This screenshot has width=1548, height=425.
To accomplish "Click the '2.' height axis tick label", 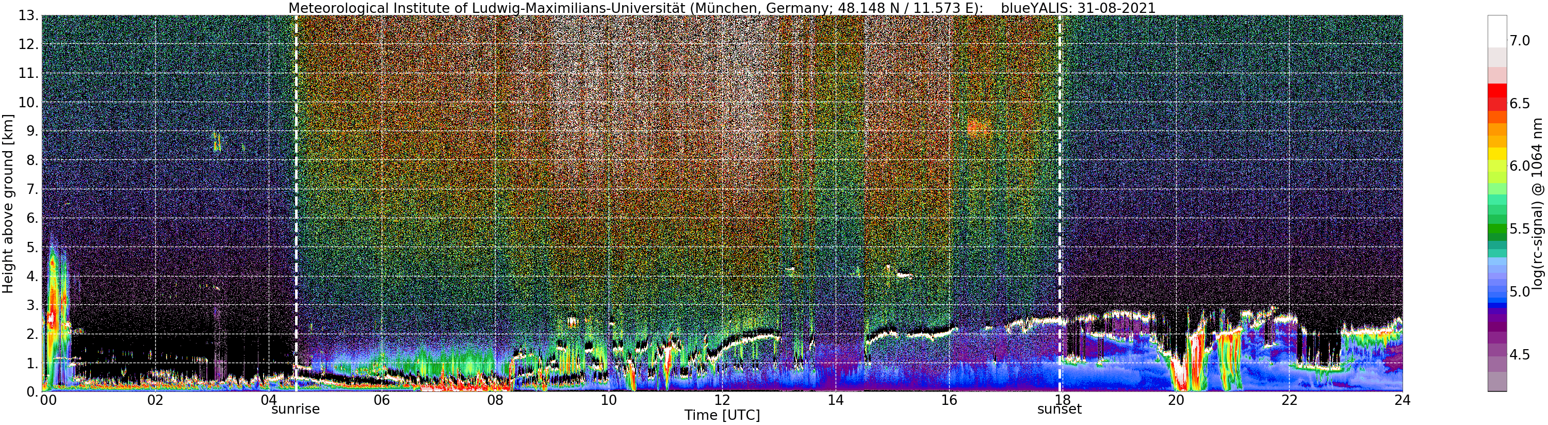I will (32, 334).
